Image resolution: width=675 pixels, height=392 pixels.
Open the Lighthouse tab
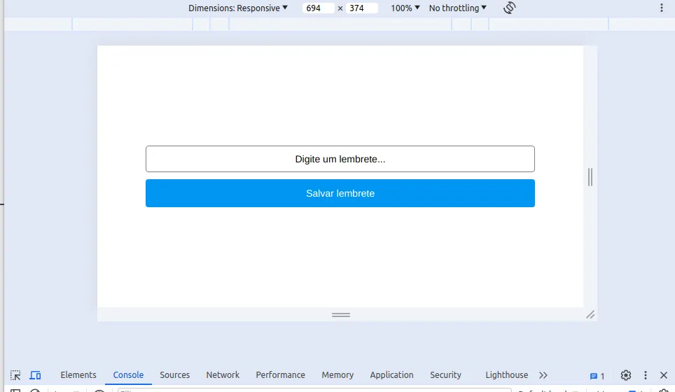tap(507, 374)
